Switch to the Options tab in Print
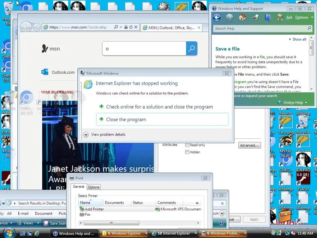317x238 pixels. (x=93, y=187)
